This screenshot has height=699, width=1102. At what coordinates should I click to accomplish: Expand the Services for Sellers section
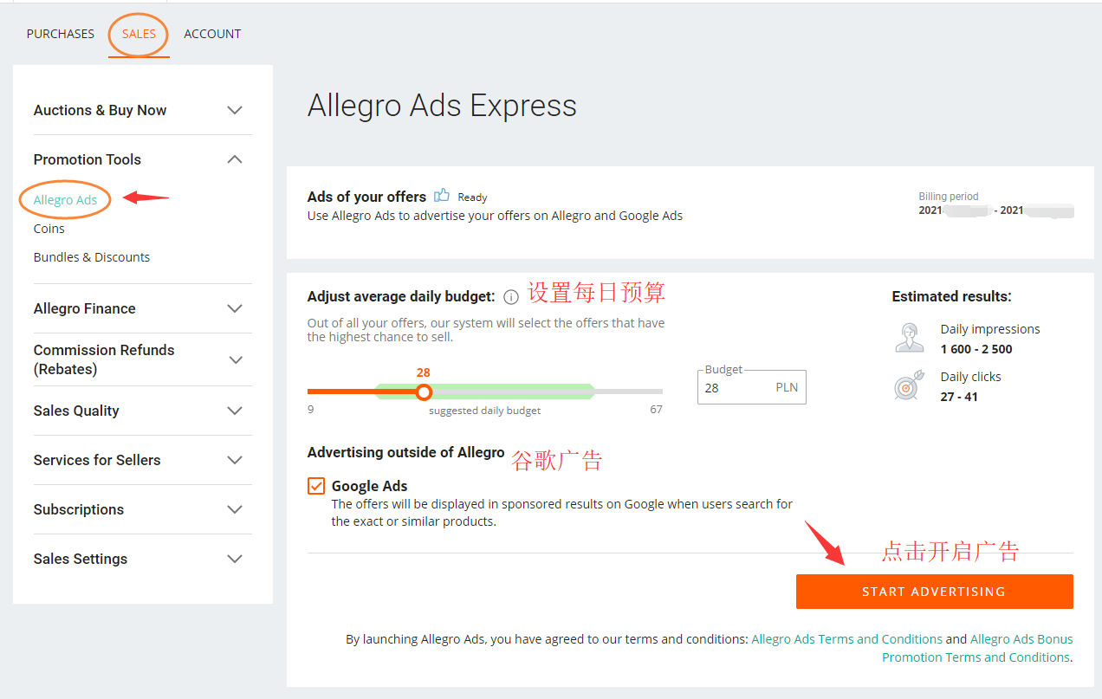pos(234,460)
